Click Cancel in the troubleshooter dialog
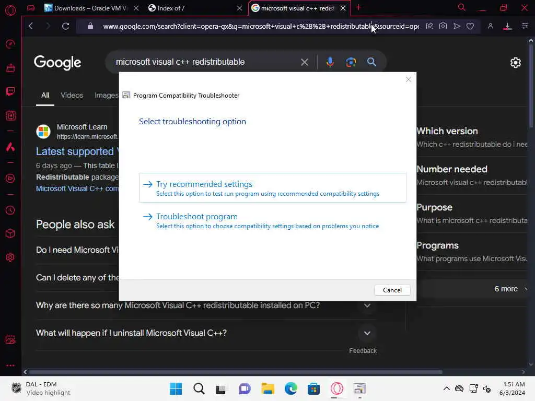Screen dimensions: 535x401 point(392,290)
